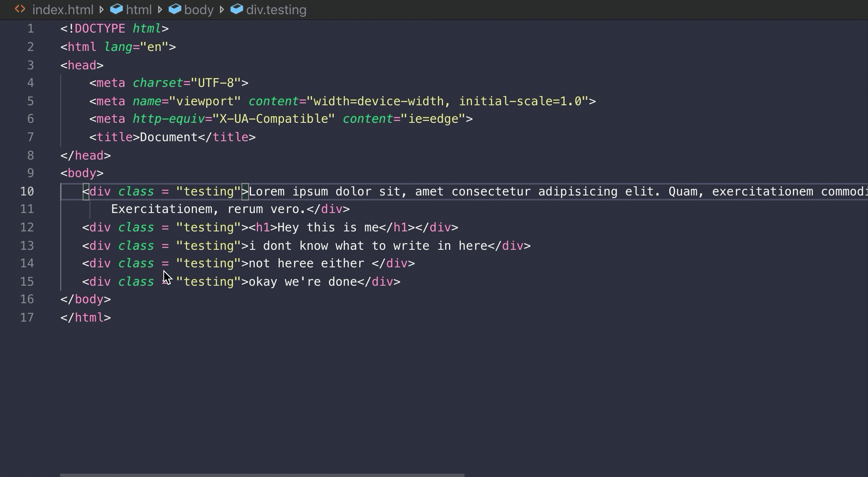Click the cube icon beside div.testing breadcrumb
868x477 pixels.
click(x=236, y=9)
